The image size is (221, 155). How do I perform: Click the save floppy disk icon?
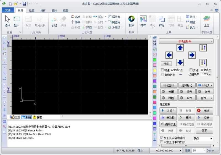(24, 4)
